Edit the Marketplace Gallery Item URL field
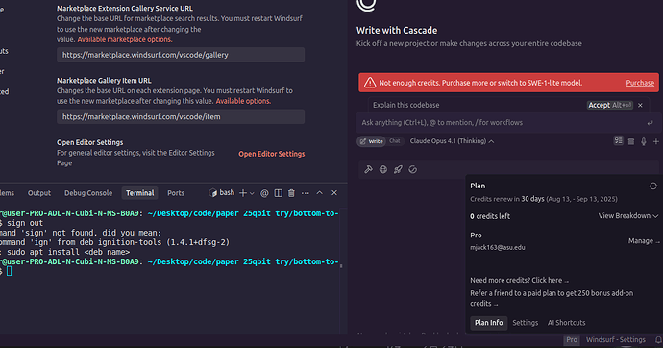This screenshot has width=663, height=348. (181, 116)
